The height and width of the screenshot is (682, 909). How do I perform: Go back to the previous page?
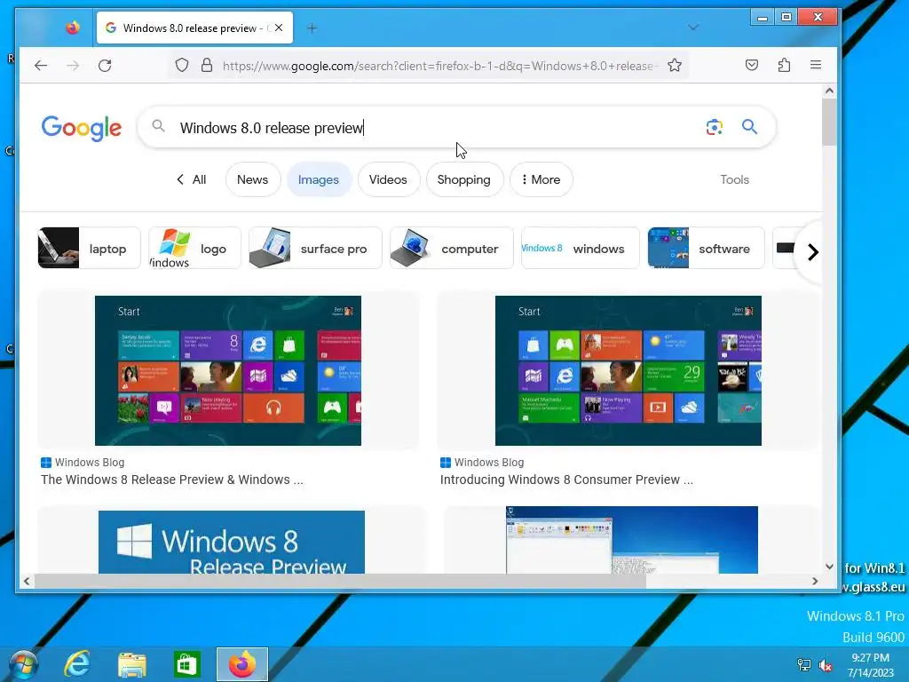41,66
